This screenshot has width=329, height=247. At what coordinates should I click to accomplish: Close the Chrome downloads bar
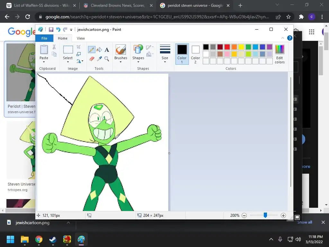323,222
